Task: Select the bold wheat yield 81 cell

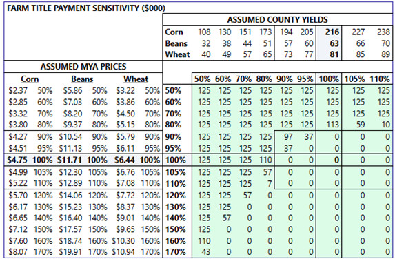Action: [334, 54]
